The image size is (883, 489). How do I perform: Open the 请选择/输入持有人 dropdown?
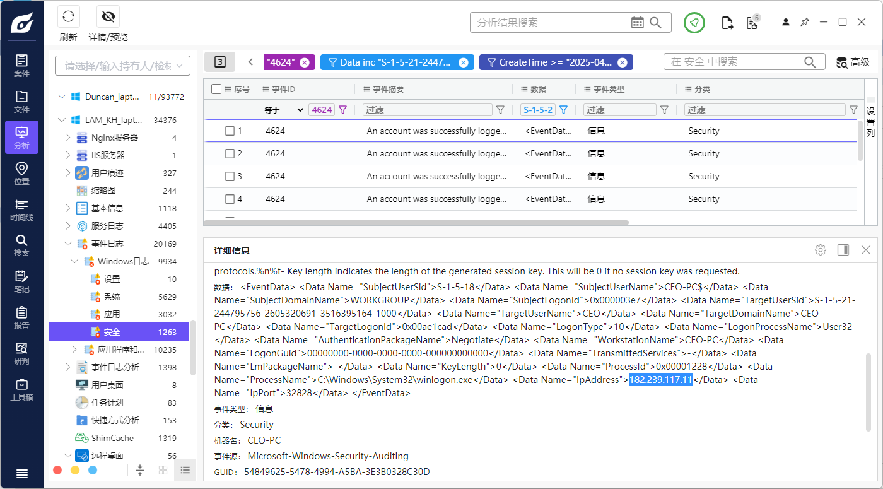(x=122, y=66)
